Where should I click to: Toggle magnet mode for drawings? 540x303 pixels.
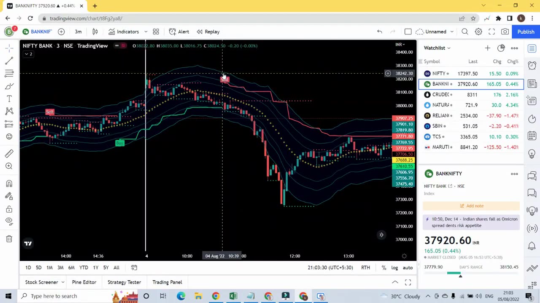coord(9,184)
